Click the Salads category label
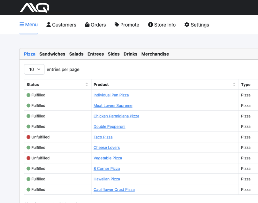This screenshot has height=203, width=258. pos(76,54)
